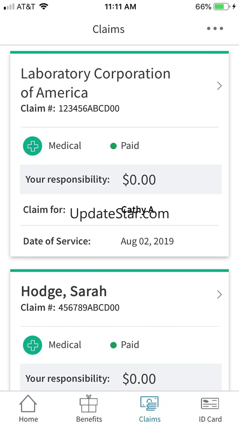Open the ID Card icon
The width and height of the screenshot is (239, 425).
pyautogui.click(x=210, y=404)
